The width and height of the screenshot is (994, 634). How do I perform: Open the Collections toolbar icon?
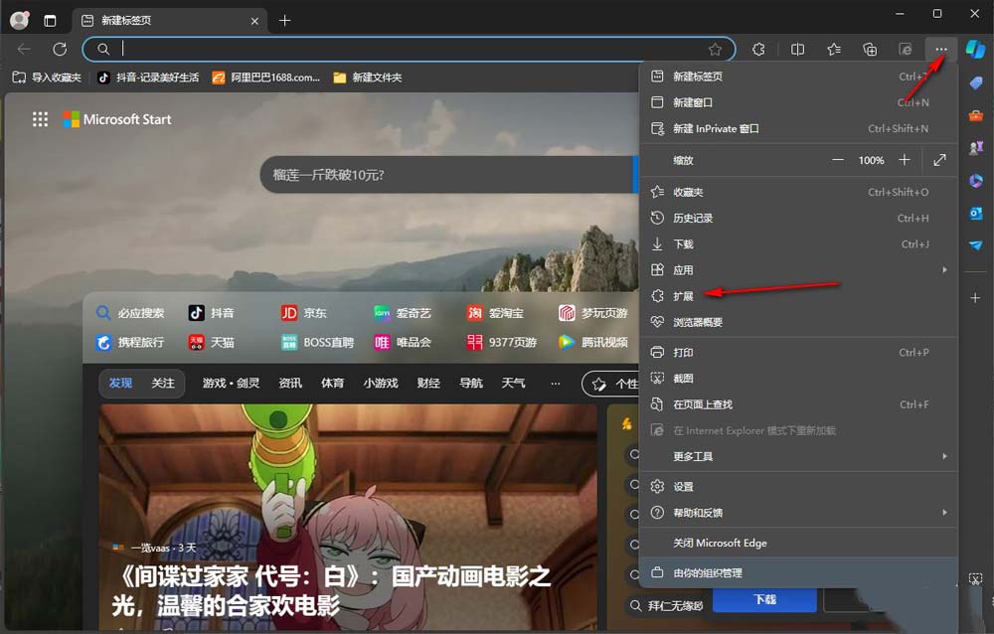coord(870,49)
